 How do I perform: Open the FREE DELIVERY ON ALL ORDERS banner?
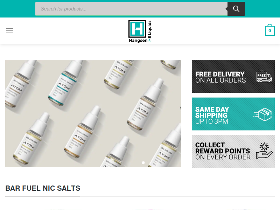(233, 76)
